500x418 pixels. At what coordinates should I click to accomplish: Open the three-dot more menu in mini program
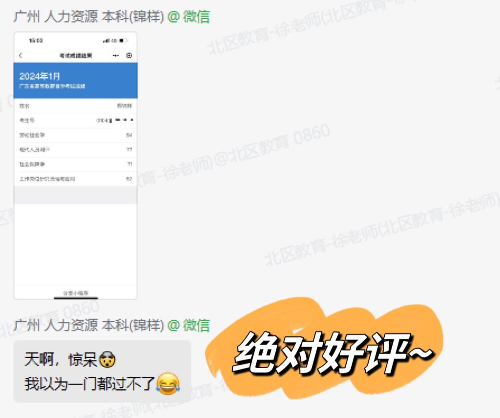coord(116,56)
